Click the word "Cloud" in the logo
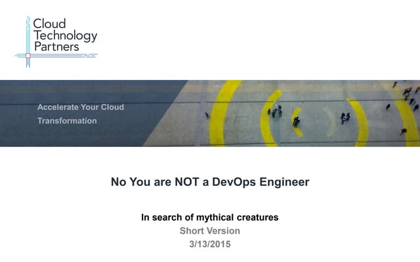Viewport: 420px width, 262px height. point(49,24)
